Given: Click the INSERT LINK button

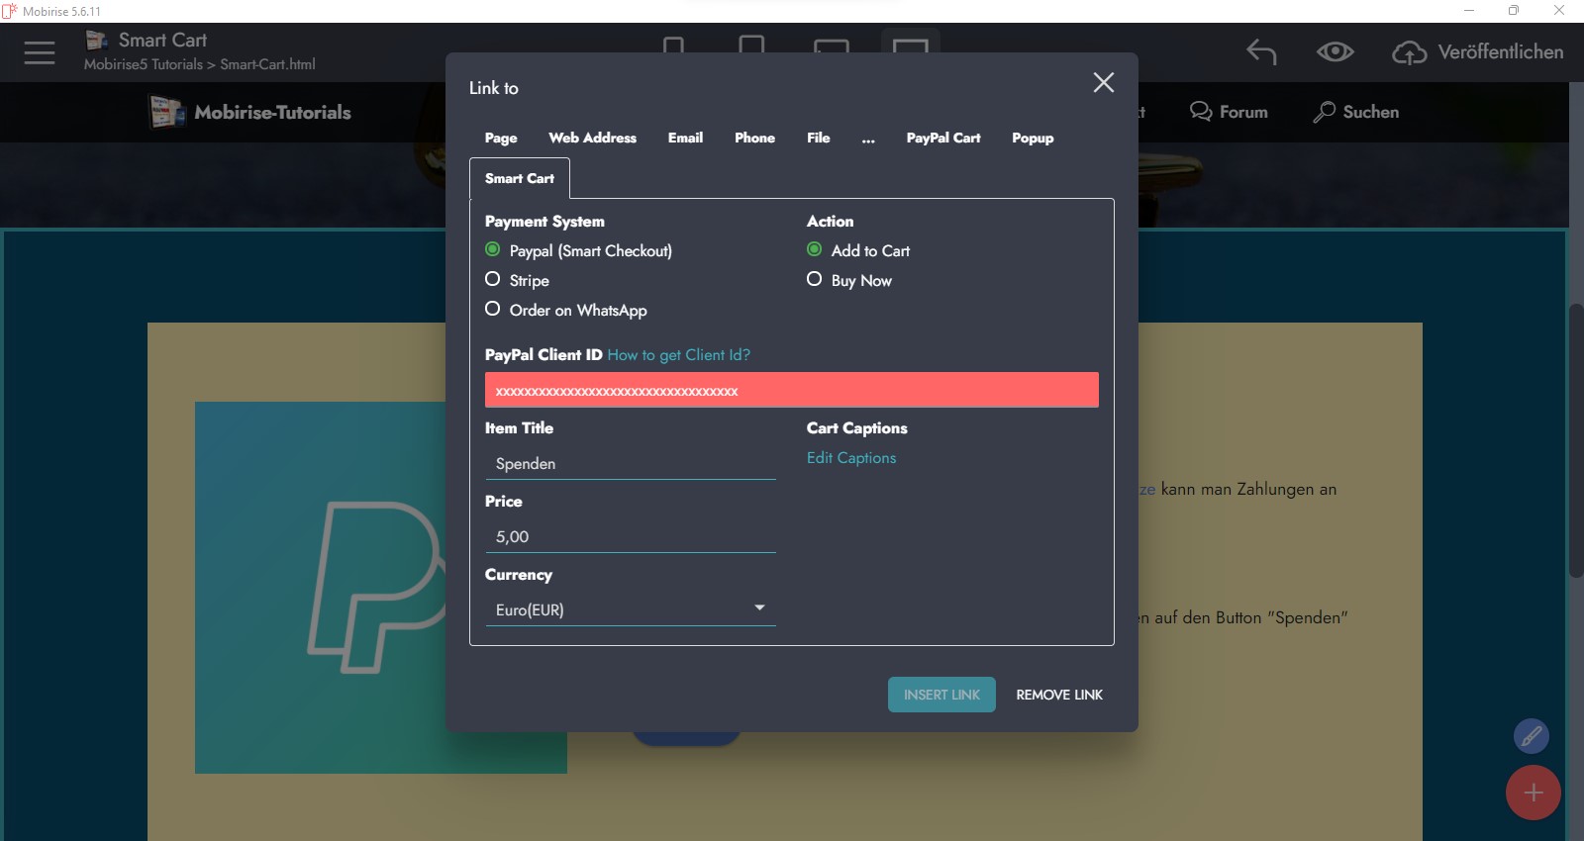Looking at the screenshot, I should [941, 695].
